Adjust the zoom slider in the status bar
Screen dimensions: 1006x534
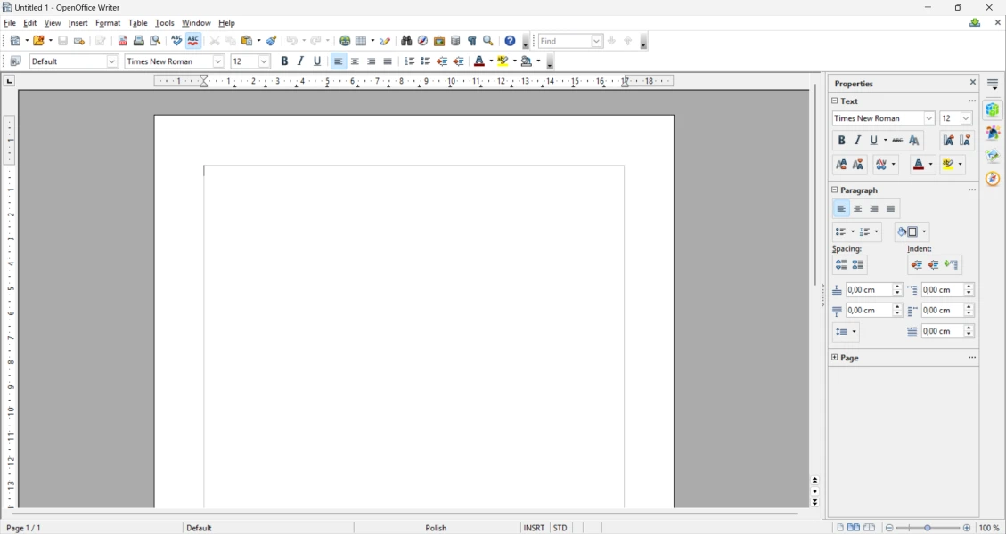coord(928,528)
